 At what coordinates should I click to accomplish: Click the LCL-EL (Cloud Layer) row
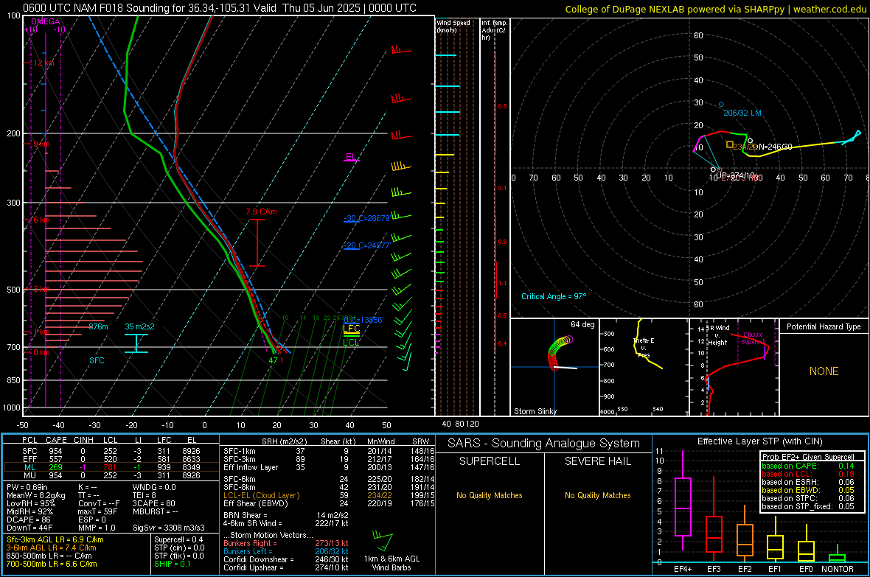(x=329, y=495)
